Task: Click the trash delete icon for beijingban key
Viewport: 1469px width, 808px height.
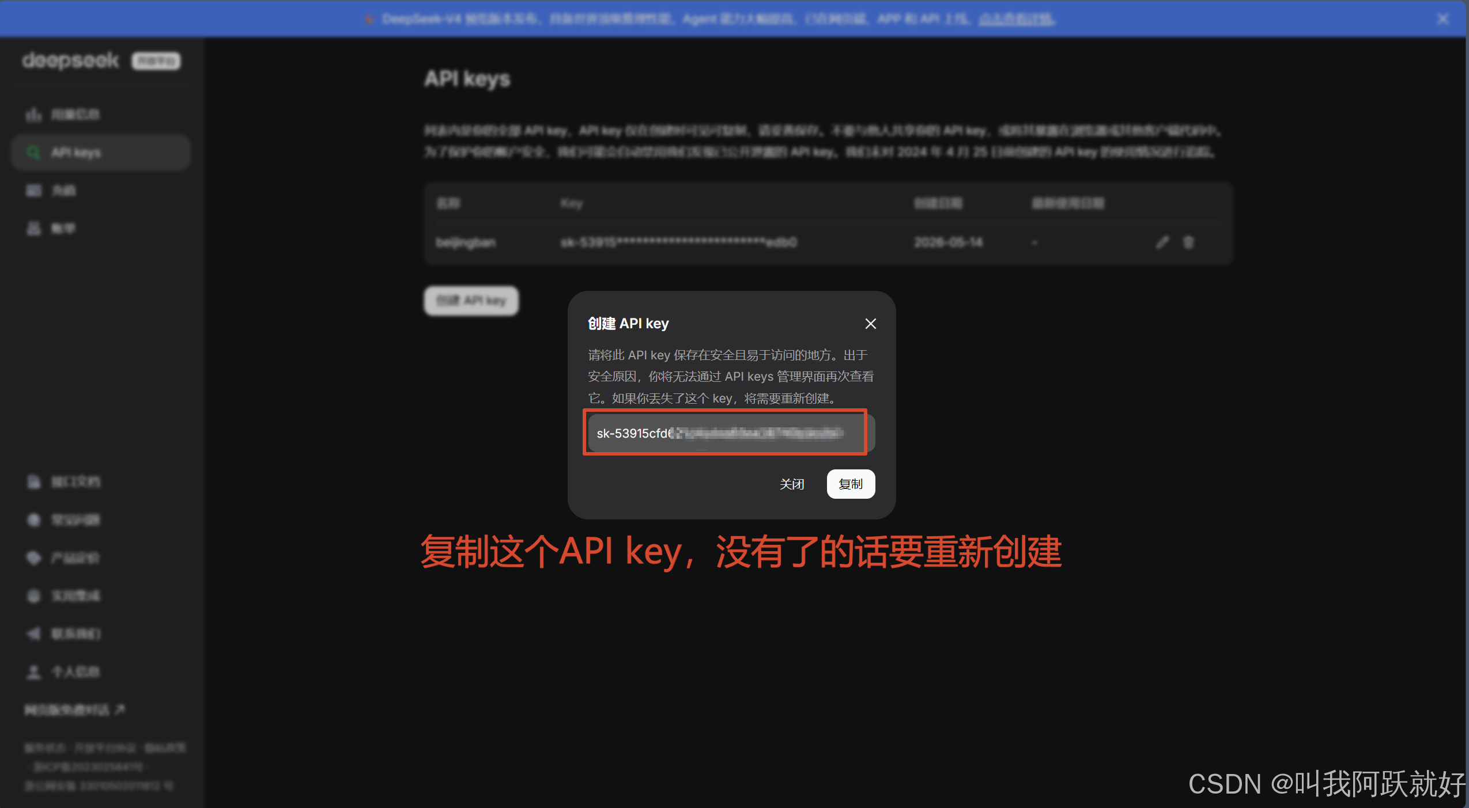Action: [x=1188, y=242]
